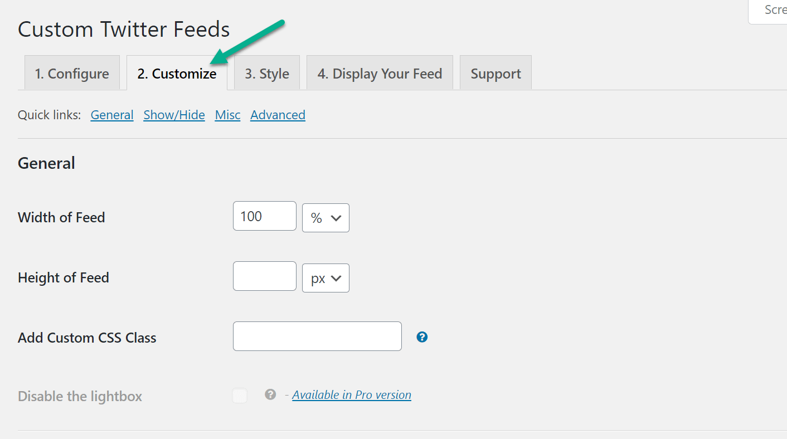
Task: Select the 2. Customize tab
Action: 177,74
